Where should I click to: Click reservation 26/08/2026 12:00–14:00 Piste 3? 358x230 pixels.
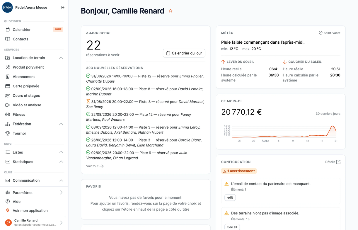click(x=145, y=142)
